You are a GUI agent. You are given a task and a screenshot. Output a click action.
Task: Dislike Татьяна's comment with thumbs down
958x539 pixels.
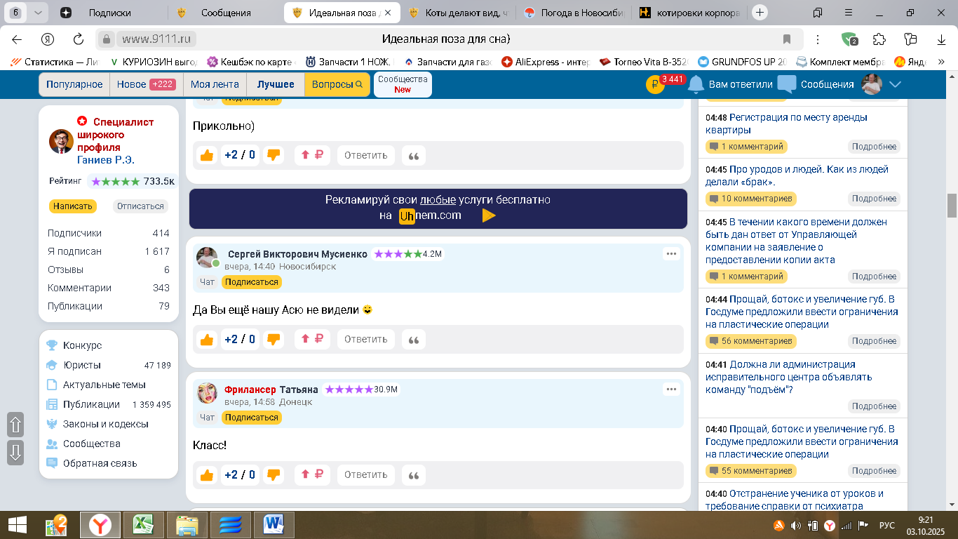(274, 475)
